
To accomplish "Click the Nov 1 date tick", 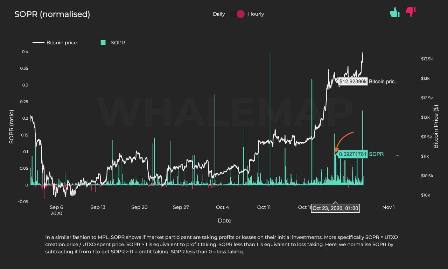I will (388, 207).
